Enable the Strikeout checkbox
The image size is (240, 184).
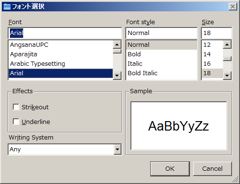tap(16, 107)
